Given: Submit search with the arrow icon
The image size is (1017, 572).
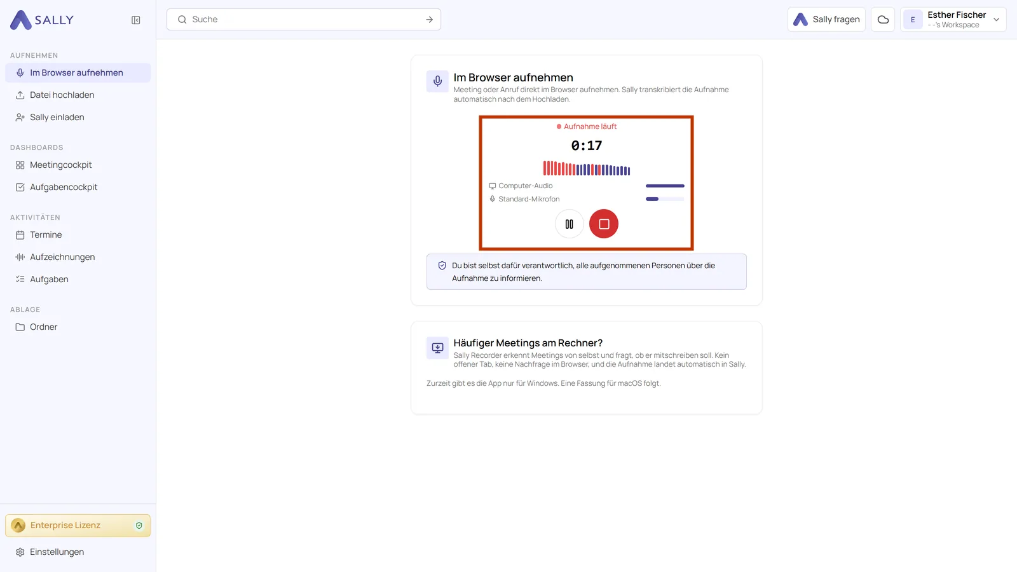Looking at the screenshot, I should pos(430,20).
